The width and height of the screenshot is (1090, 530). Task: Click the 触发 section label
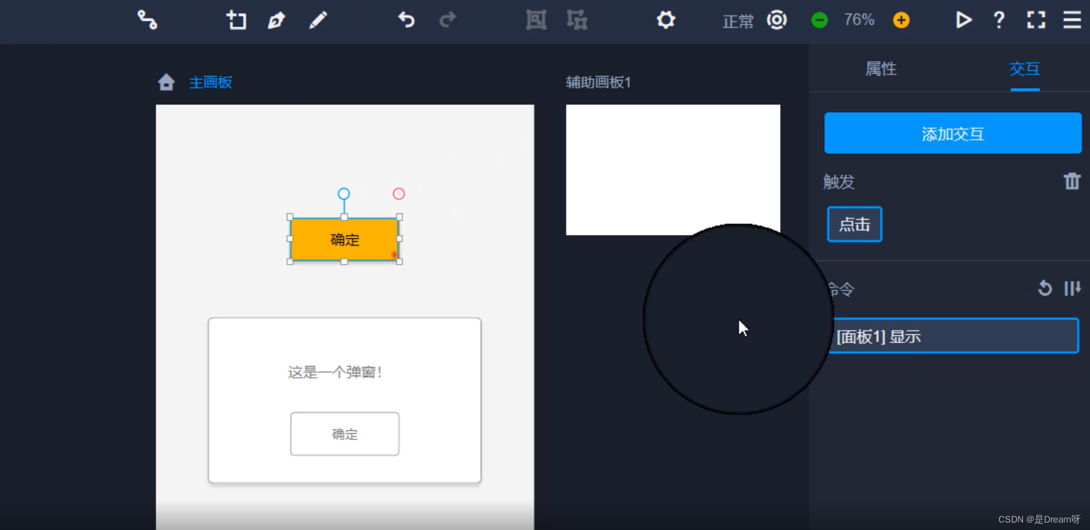[839, 182]
